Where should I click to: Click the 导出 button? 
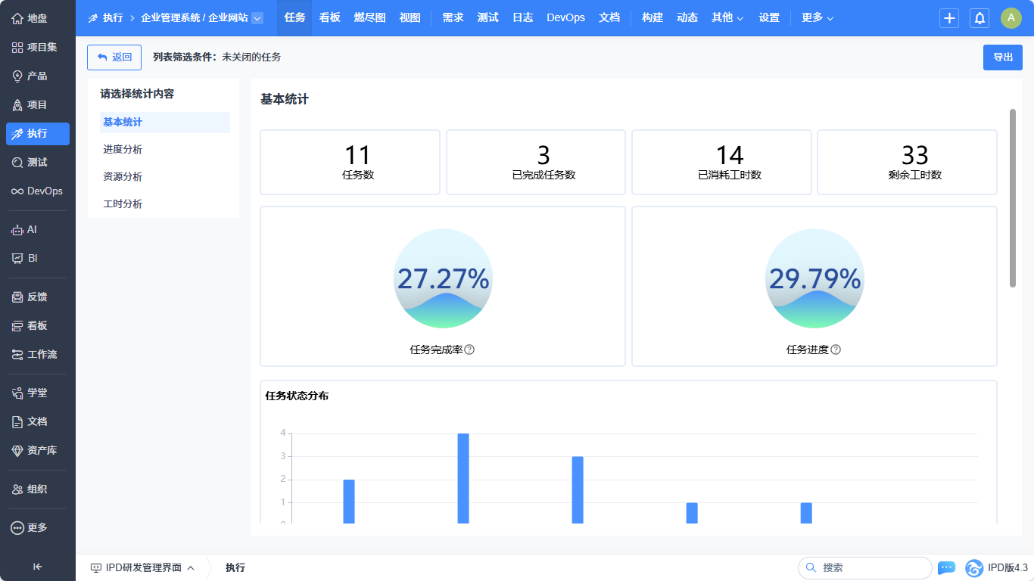[x=1002, y=57]
